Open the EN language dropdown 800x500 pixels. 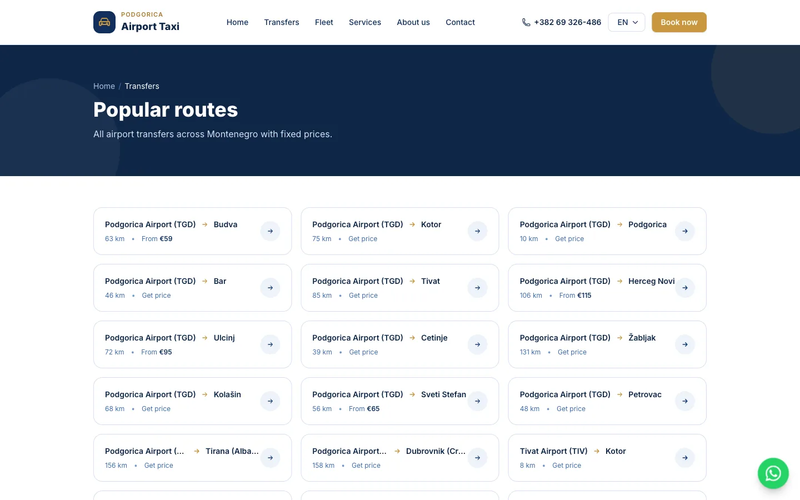click(x=627, y=22)
